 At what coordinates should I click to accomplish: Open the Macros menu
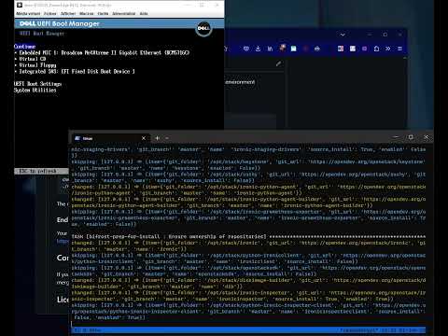(x=86, y=14)
